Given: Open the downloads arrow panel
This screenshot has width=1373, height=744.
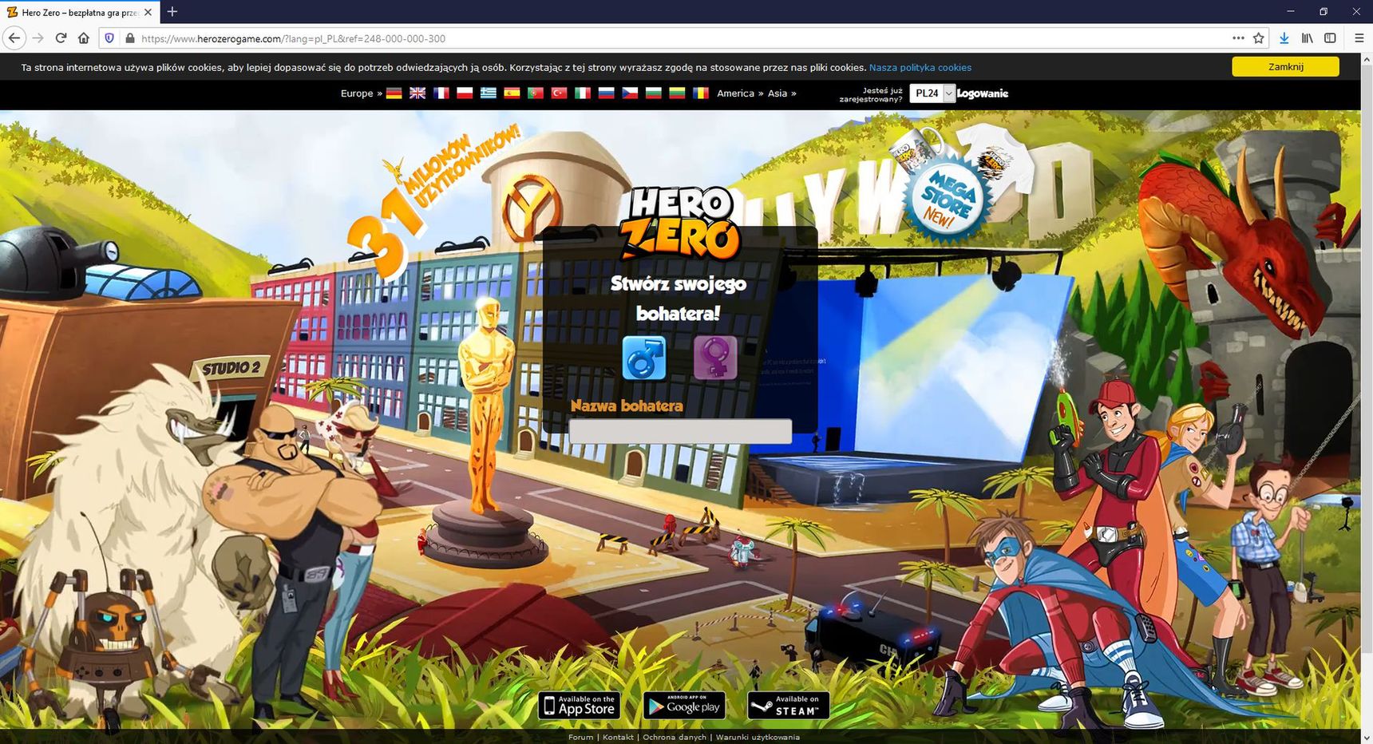Looking at the screenshot, I should pos(1284,38).
